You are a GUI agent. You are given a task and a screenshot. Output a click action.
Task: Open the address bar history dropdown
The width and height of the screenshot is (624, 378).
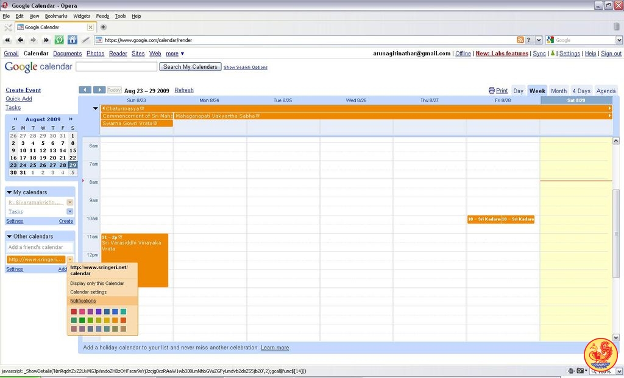(x=539, y=40)
